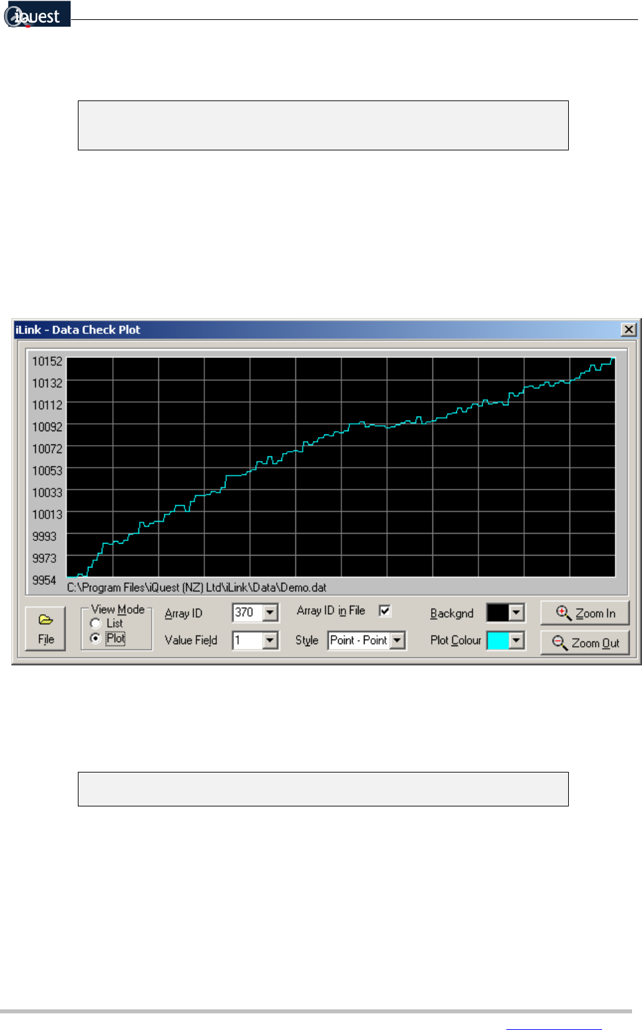Open the Value Field dropdown arrow
The width and height of the screenshot is (642, 1030).
(270, 640)
